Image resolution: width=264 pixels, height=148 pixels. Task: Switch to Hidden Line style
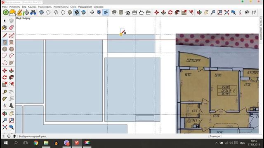(63, 12)
